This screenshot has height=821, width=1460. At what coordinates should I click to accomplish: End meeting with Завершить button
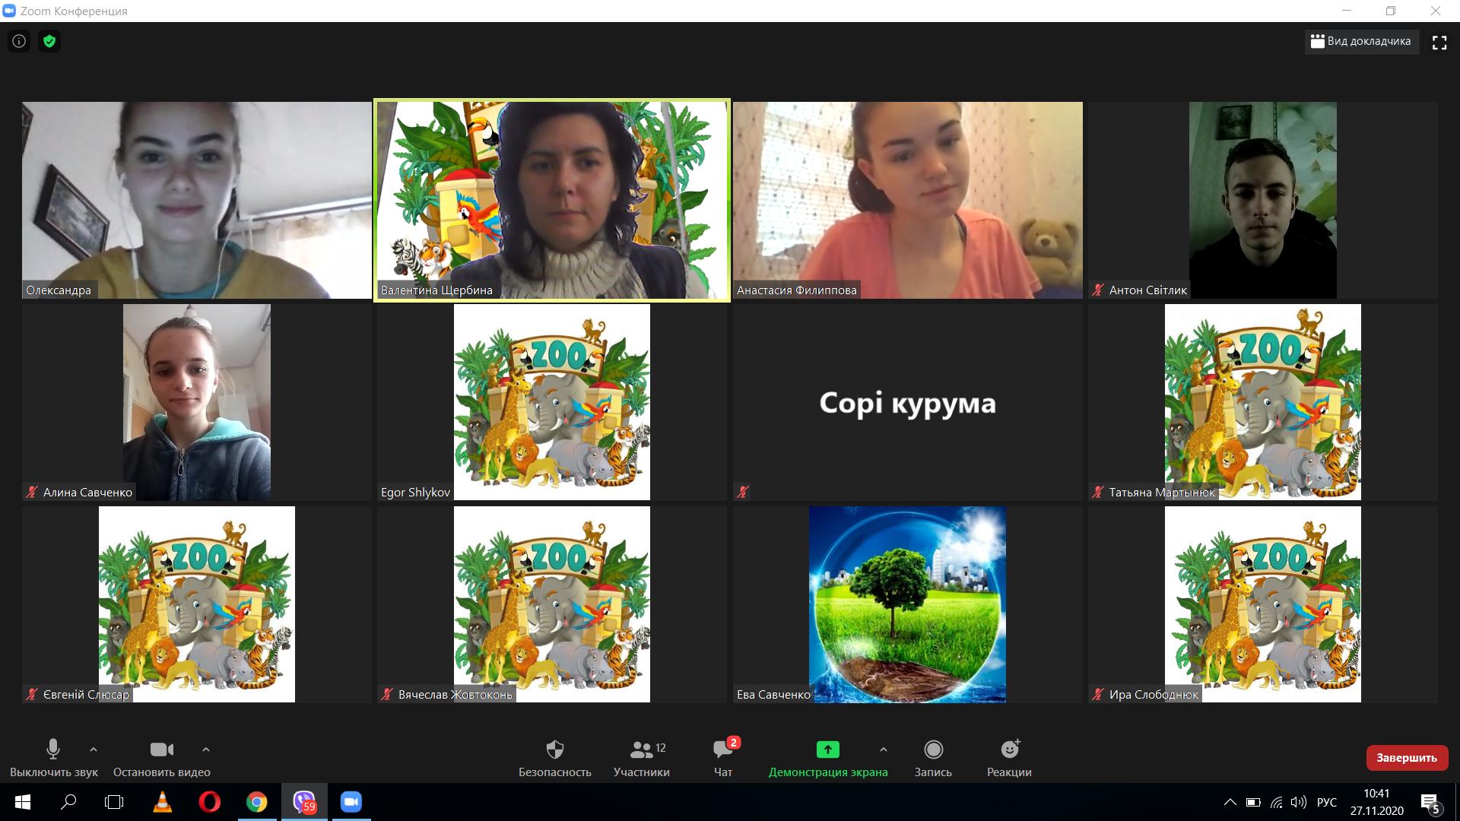1406,758
